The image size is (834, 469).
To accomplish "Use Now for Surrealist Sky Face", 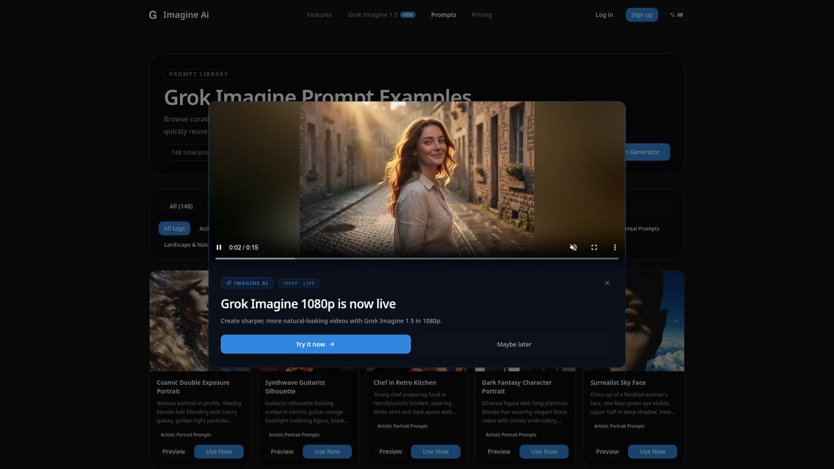I will click(652, 451).
